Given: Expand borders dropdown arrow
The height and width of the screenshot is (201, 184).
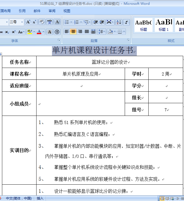Looking at the screenshot, I should 124,32.
